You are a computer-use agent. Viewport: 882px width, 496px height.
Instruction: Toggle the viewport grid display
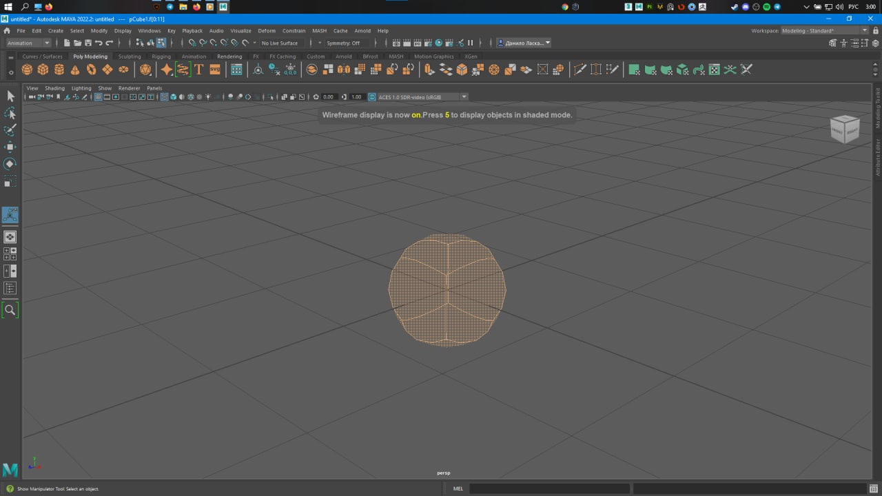pos(98,97)
